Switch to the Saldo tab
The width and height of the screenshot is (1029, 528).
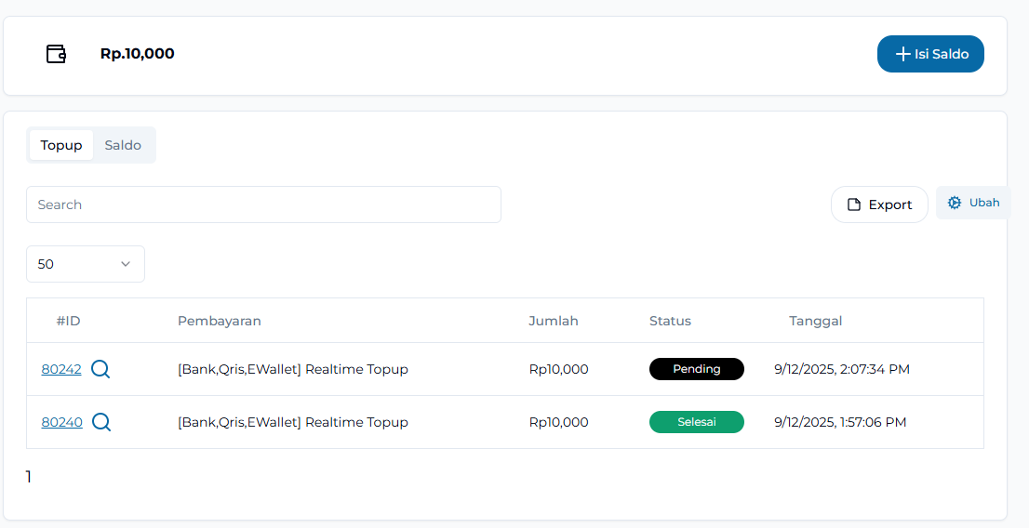[123, 145]
